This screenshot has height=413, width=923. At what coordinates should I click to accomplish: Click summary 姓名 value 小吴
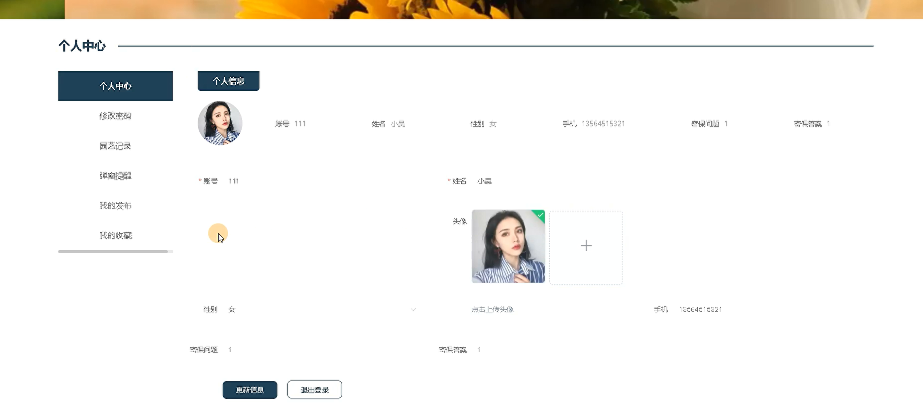[398, 124]
